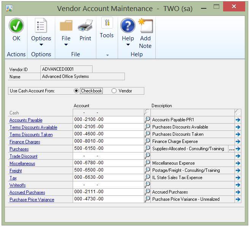The width and height of the screenshot is (249, 227).
Task: Click the Add Note icon
Action: click(145, 25)
